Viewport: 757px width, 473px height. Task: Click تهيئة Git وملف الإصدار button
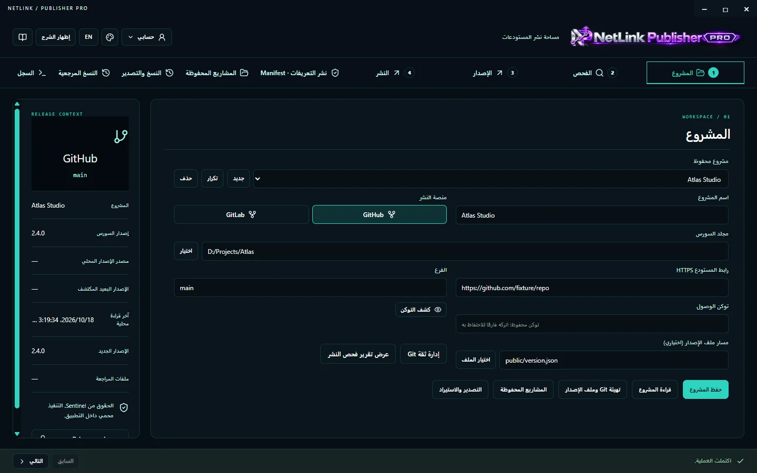click(x=592, y=389)
